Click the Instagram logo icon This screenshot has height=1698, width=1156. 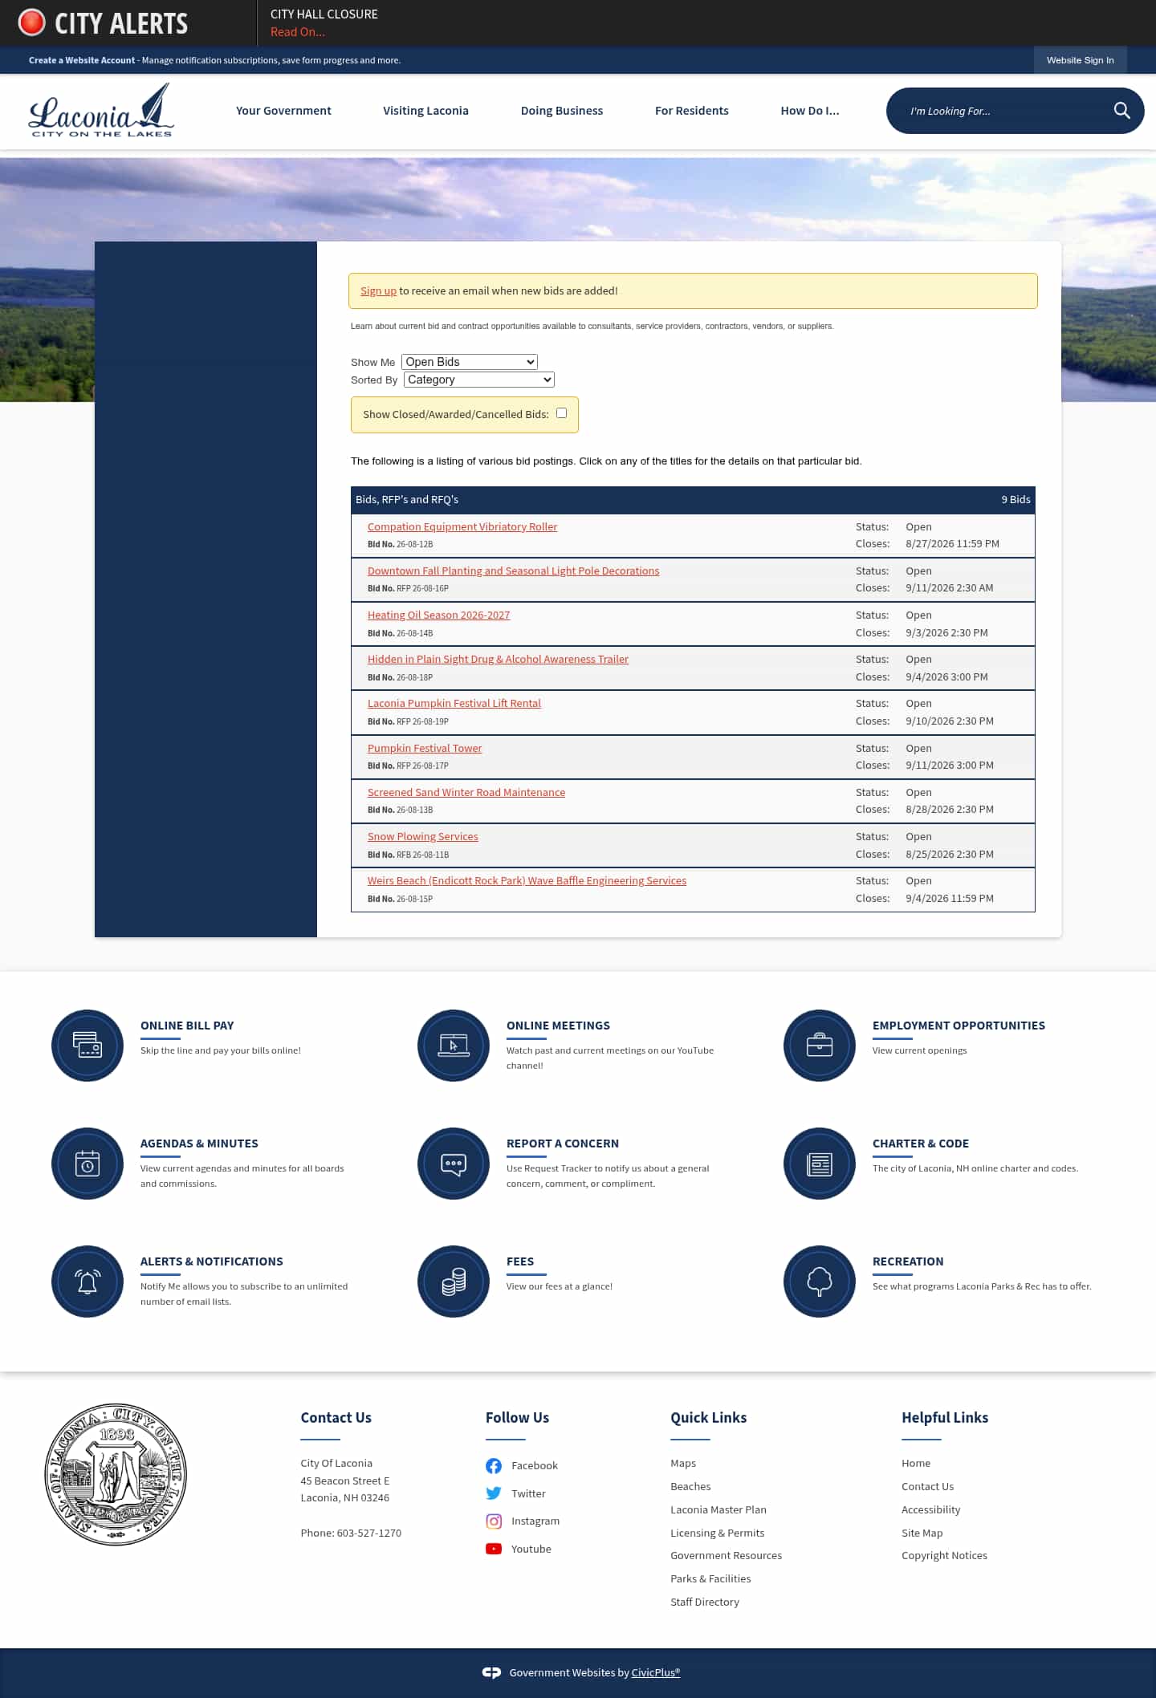click(494, 1521)
